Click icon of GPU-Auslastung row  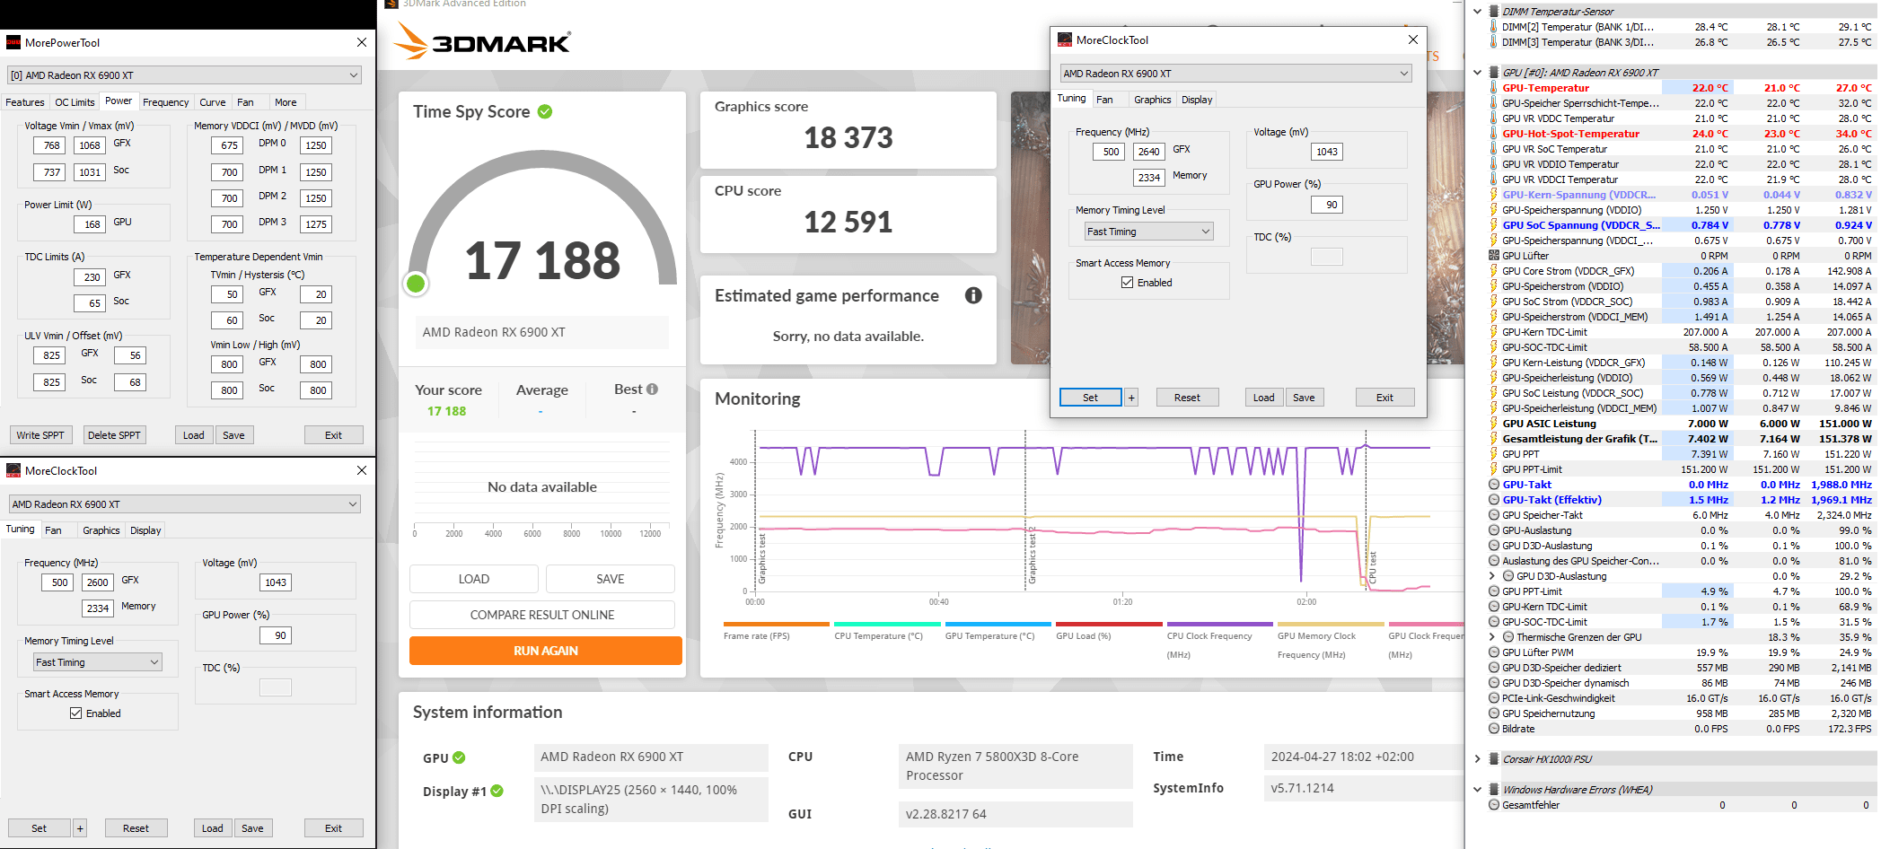(1494, 530)
